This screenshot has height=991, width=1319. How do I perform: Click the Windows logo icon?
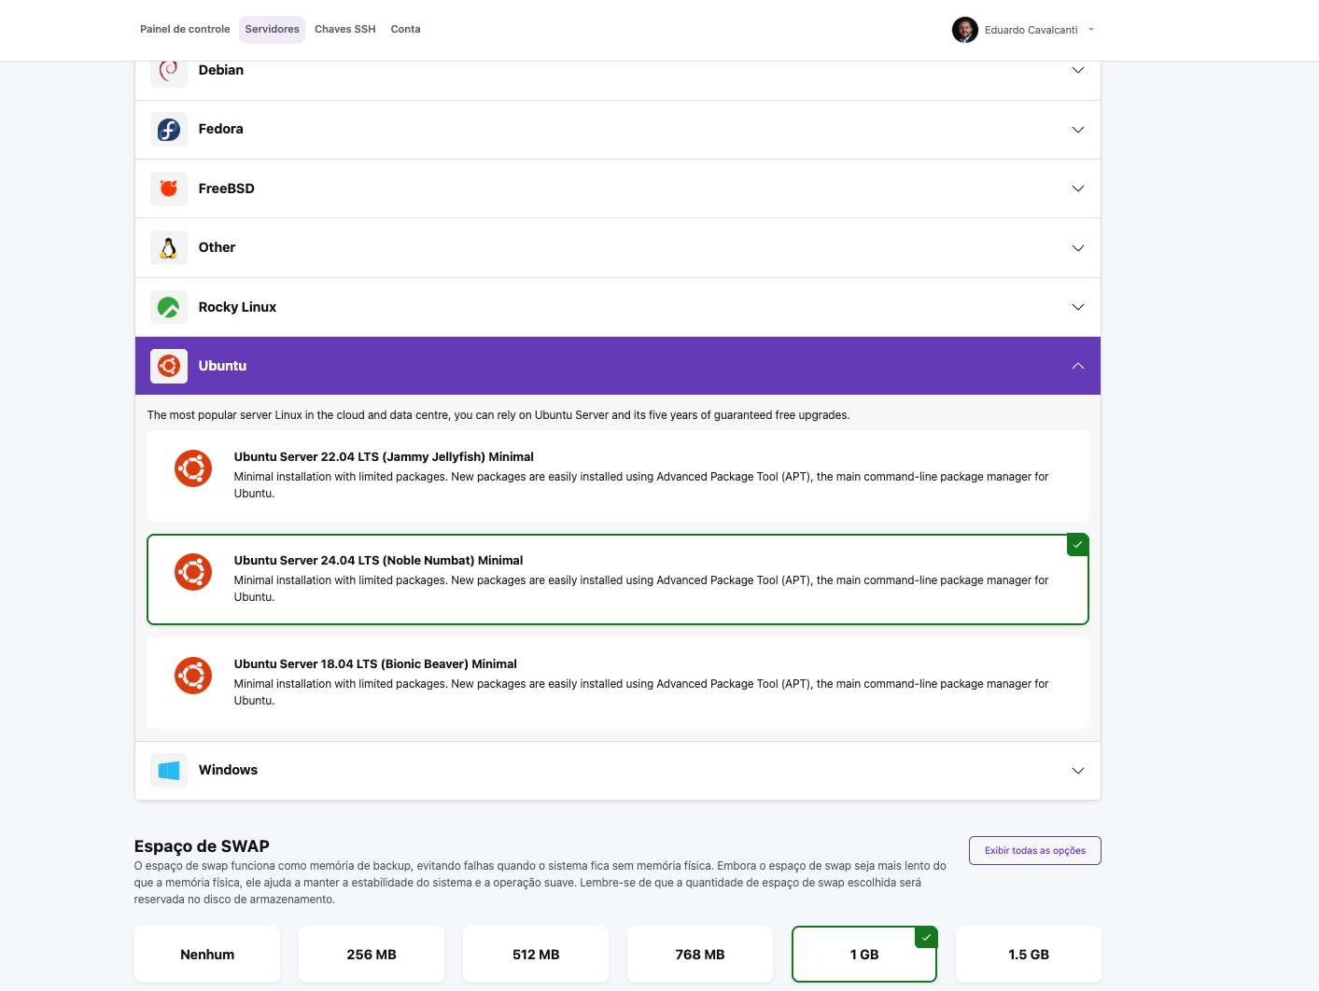[x=169, y=771]
